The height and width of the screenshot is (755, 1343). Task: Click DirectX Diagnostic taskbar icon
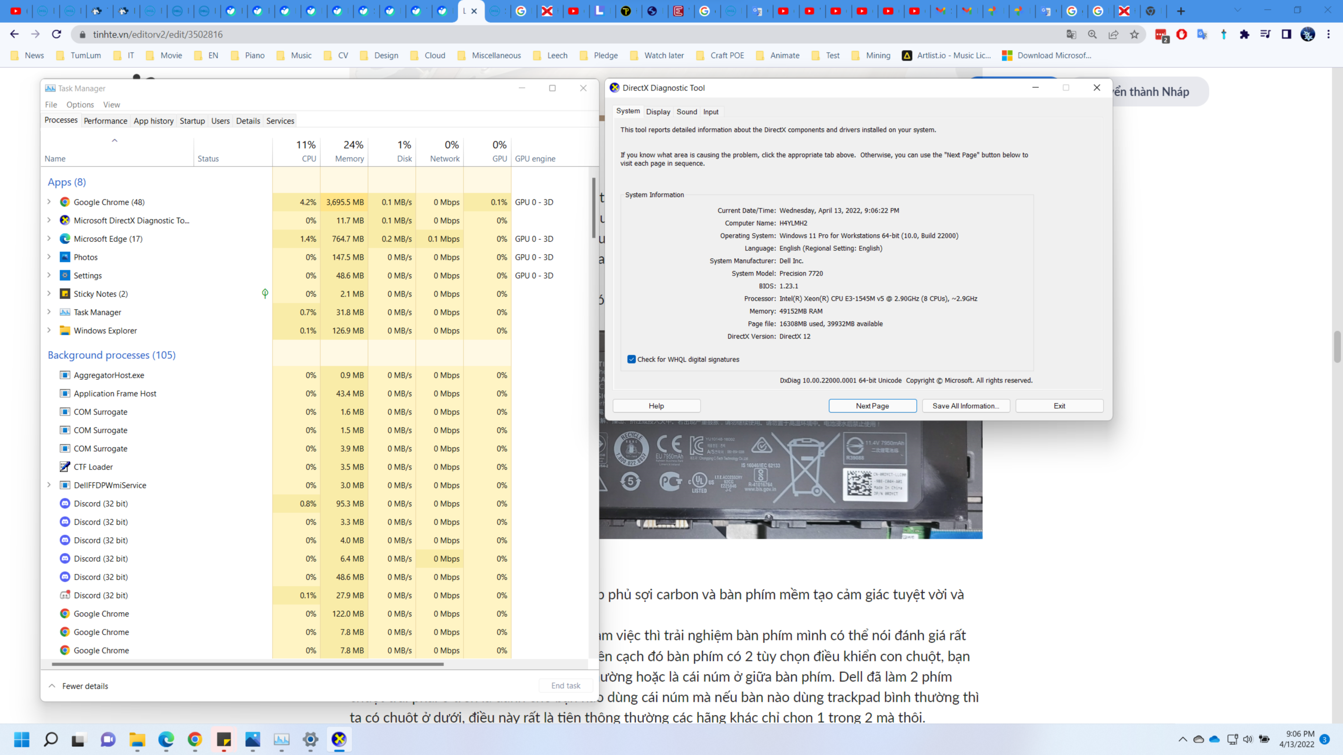coord(339,739)
